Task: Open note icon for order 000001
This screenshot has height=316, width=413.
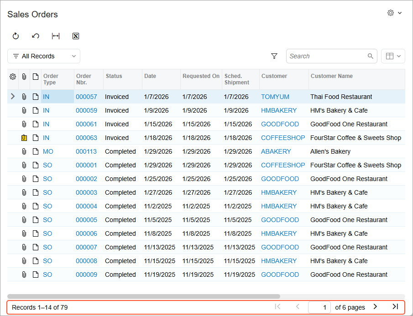Action: click(36, 165)
